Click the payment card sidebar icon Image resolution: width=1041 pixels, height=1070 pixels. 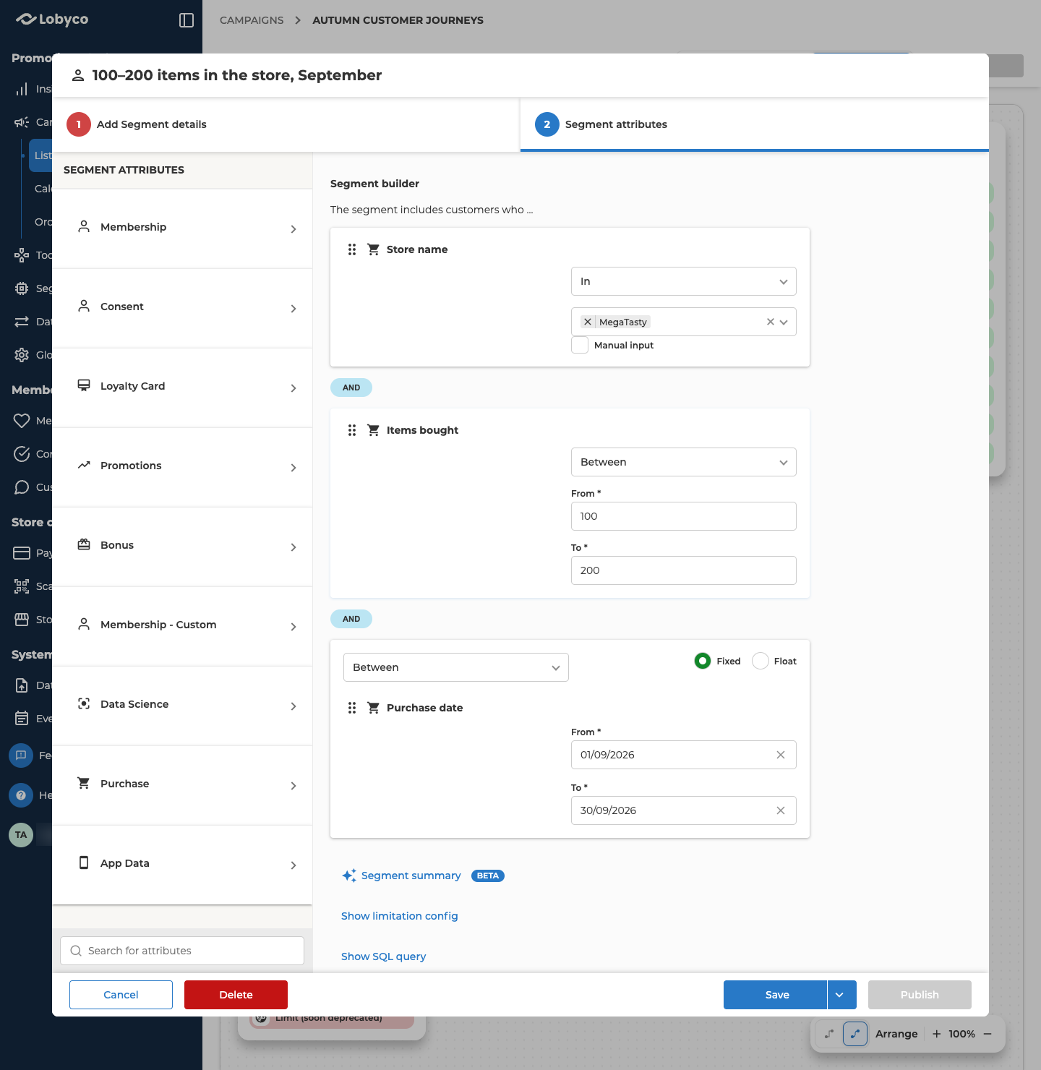[22, 553]
